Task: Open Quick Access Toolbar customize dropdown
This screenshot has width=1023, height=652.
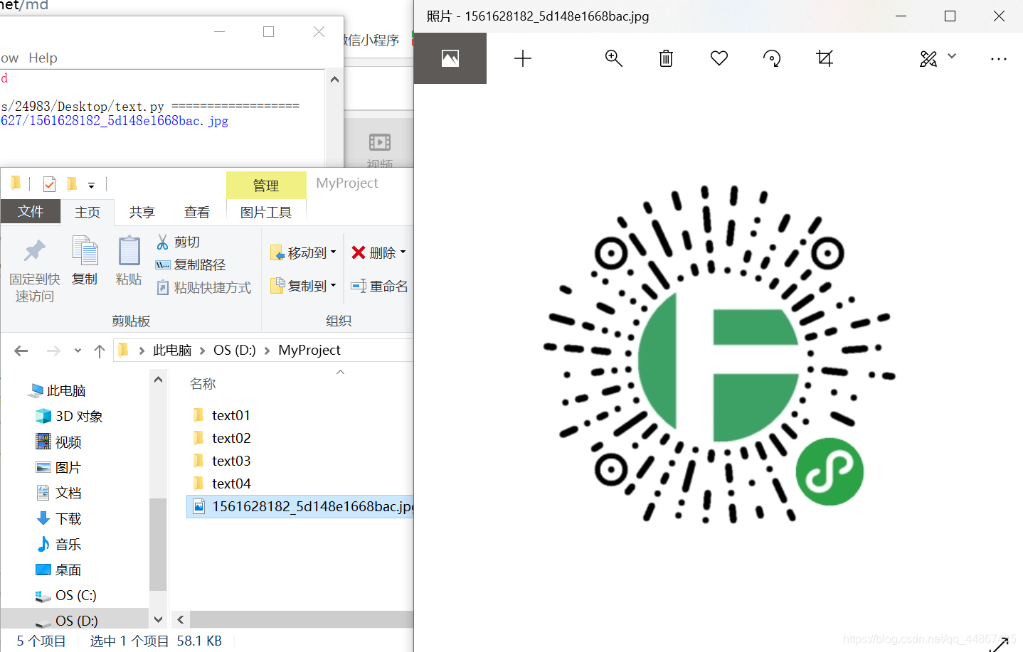Action: coord(91,186)
